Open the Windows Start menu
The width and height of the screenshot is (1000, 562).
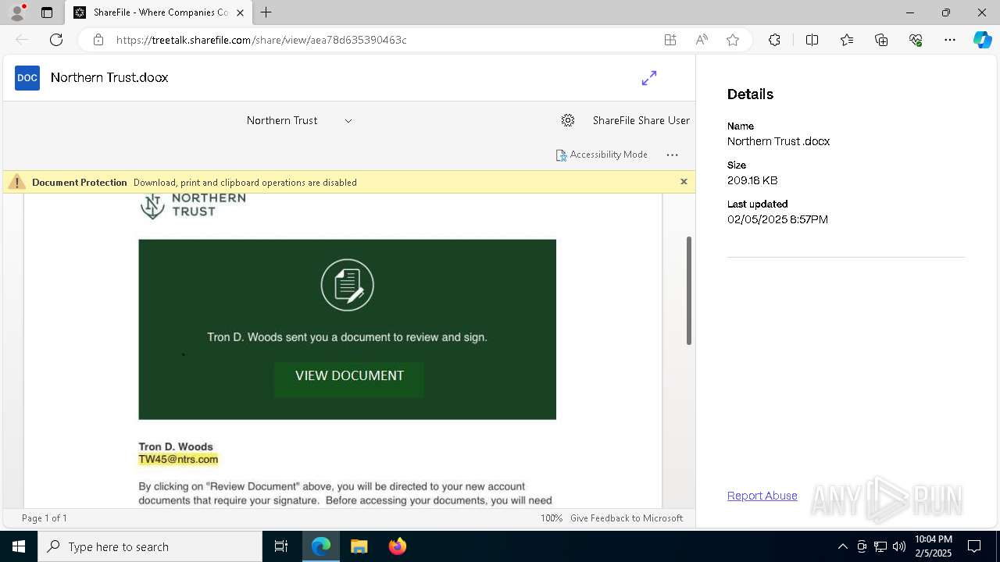19,546
